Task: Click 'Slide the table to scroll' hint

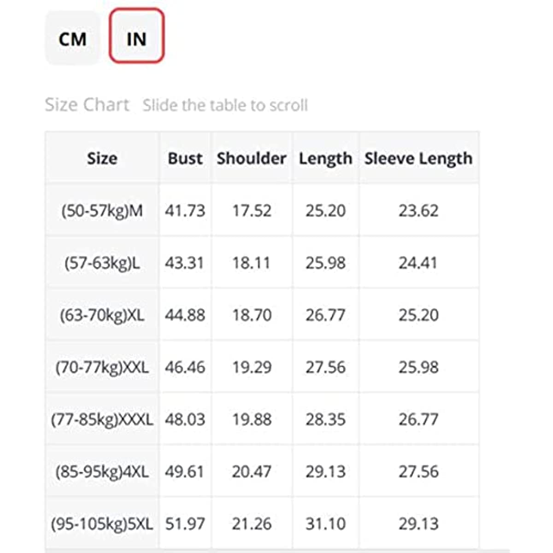Action: coord(225,105)
